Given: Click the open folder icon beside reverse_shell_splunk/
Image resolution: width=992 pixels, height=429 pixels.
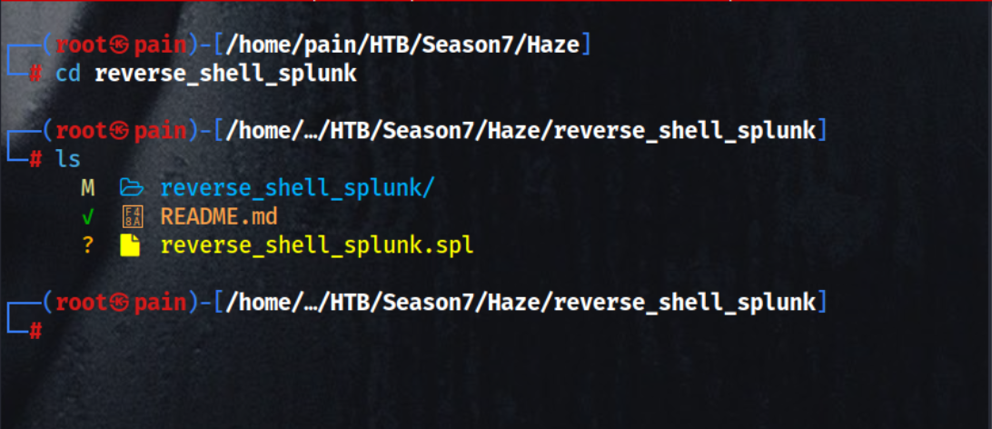Looking at the screenshot, I should click(132, 188).
